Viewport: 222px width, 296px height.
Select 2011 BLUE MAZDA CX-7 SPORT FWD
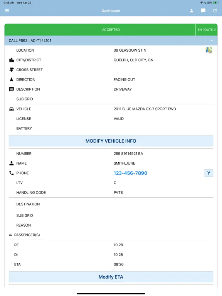(x=145, y=109)
